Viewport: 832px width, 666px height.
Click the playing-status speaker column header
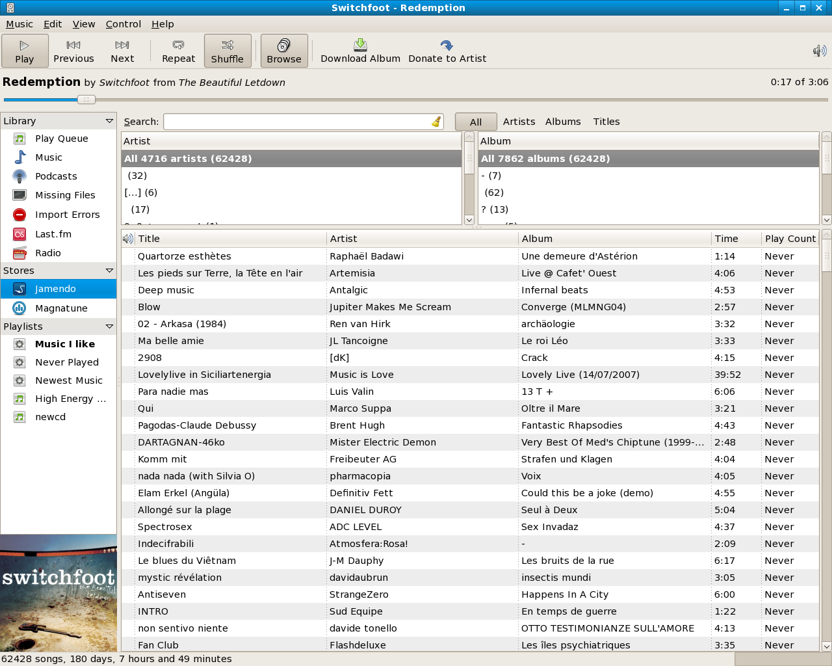128,239
